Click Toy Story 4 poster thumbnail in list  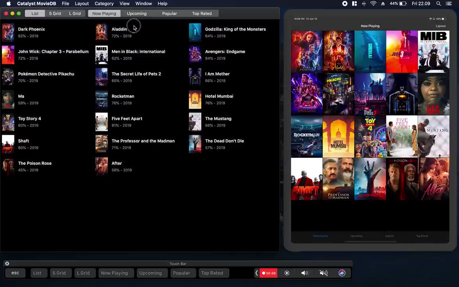8,122
